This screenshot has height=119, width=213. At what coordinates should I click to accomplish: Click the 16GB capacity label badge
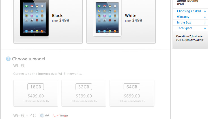36,87
